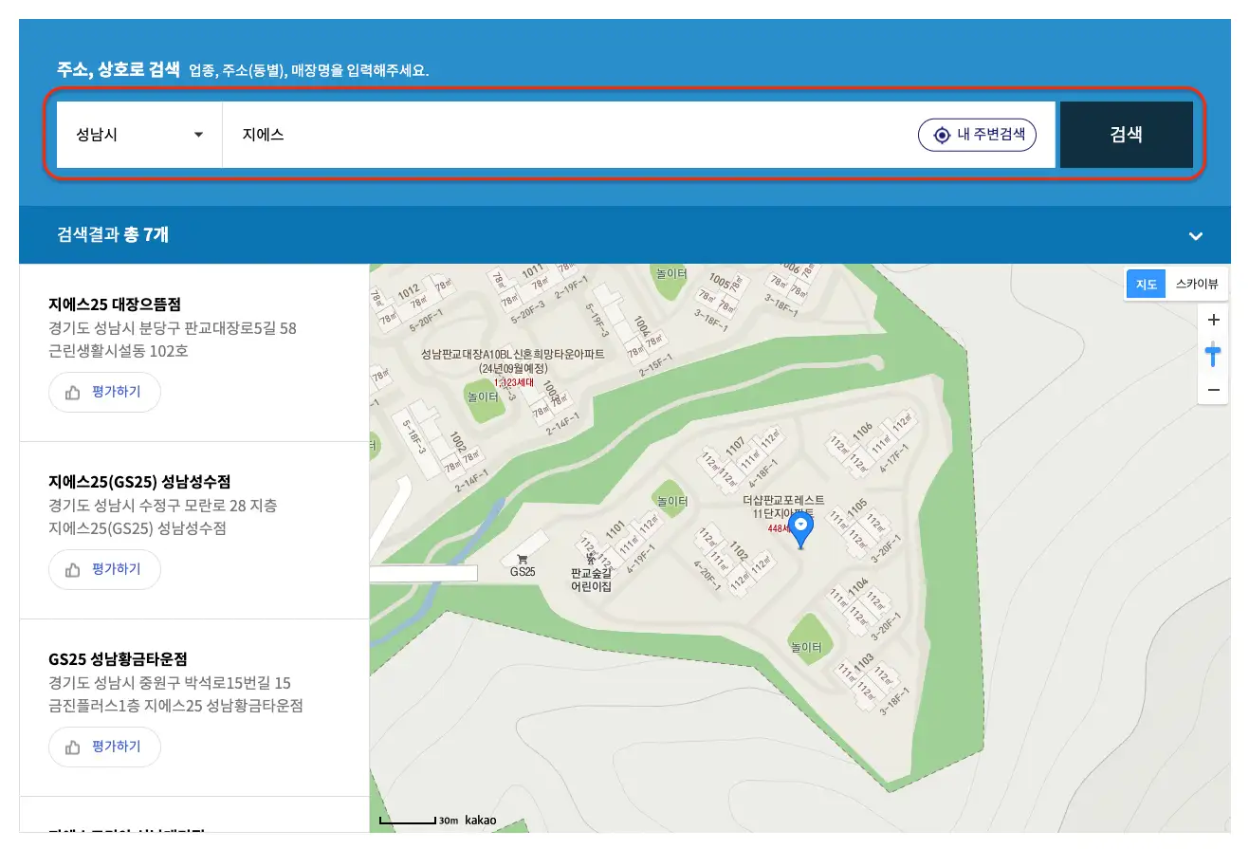Click the GS25 shopping cart icon on the map
Screen dimensions: 1249x849
[x=522, y=559]
